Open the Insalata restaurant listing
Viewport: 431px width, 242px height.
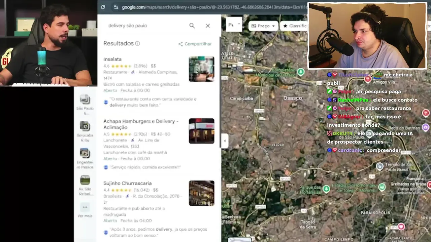[112, 59]
